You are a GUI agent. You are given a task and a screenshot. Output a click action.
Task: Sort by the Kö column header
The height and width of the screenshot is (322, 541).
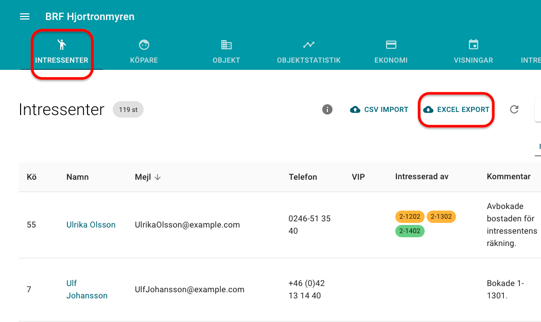(31, 177)
